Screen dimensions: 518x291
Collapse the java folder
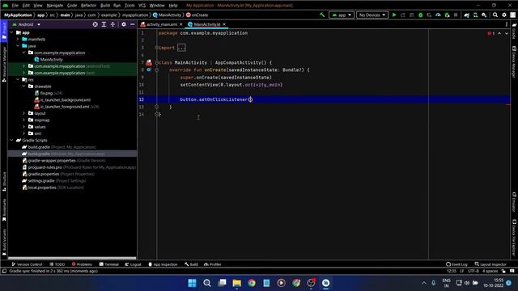(x=18, y=46)
